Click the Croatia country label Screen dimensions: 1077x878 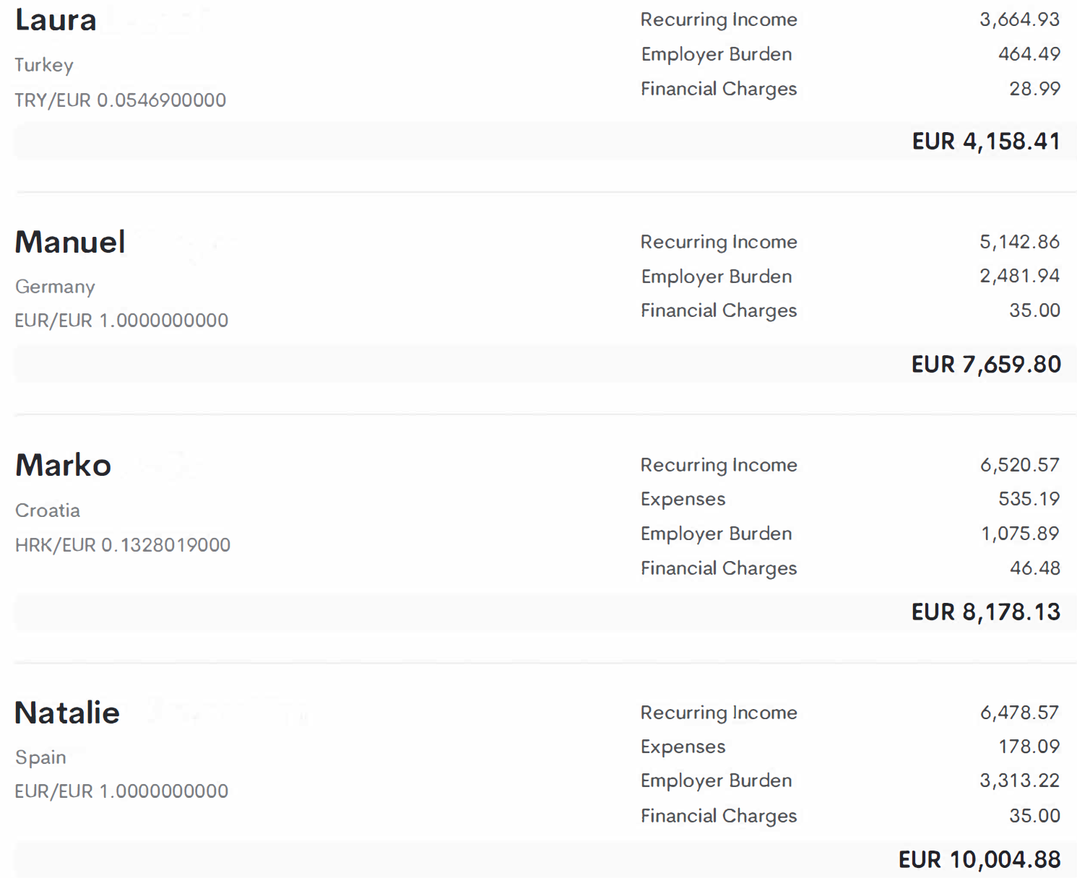pos(48,510)
